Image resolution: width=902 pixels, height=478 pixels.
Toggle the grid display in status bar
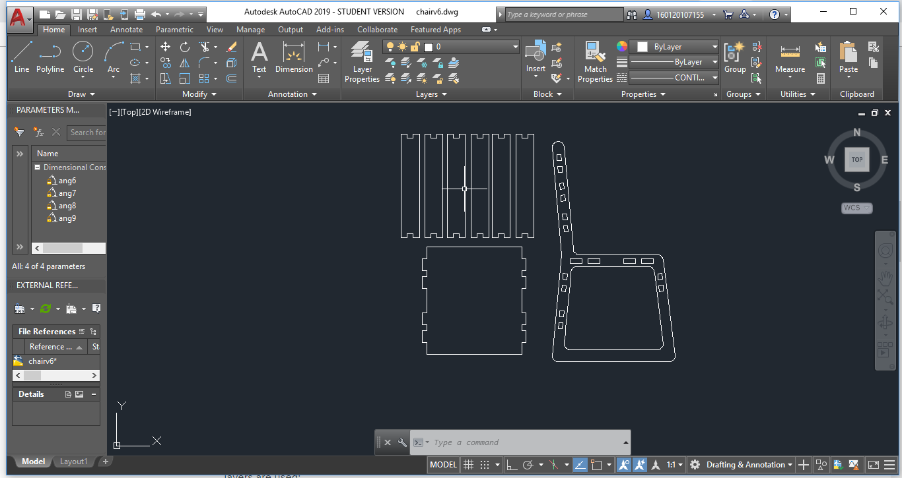click(469, 465)
